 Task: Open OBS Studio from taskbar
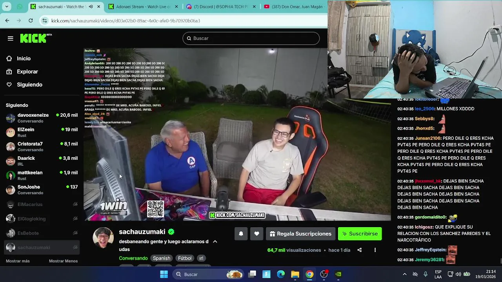[324, 274]
